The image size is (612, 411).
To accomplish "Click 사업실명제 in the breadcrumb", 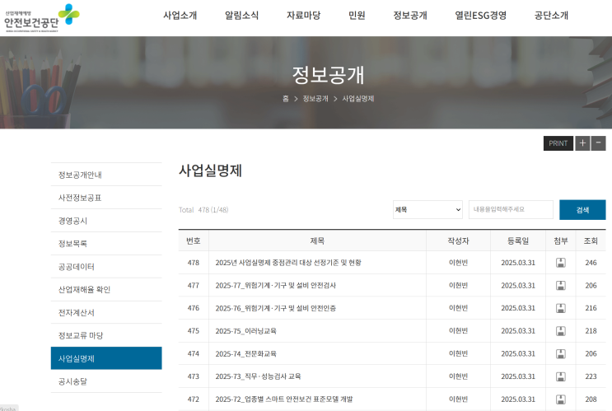I will (x=358, y=99).
